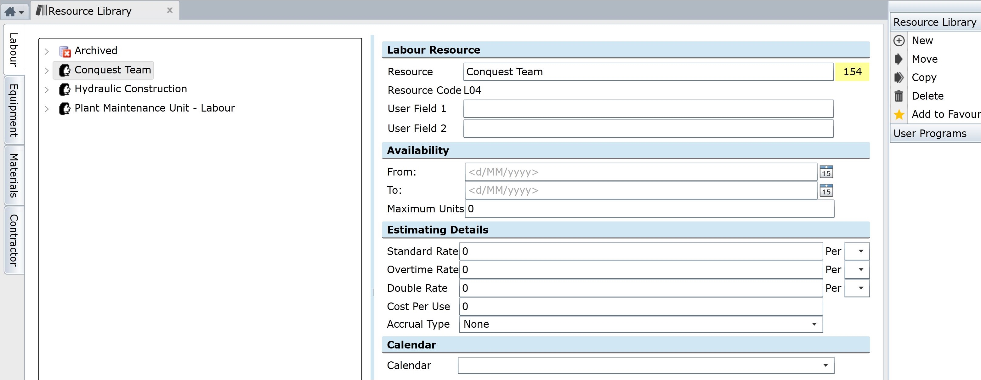Click the Availability section header

click(x=626, y=150)
